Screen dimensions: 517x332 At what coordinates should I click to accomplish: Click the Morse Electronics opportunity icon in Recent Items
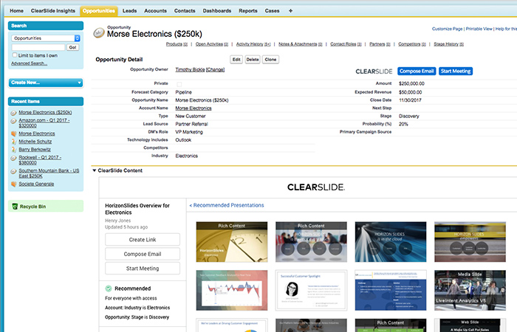[x=13, y=113]
